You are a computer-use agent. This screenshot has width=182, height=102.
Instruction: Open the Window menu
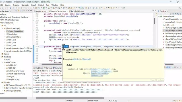point(55,5)
